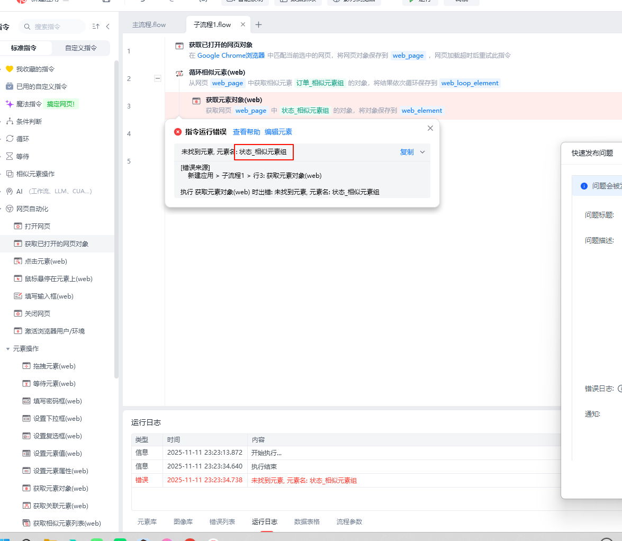The image size is (622, 541).
Task: Click web_page variable in line 1
Action: pos(408,56)
